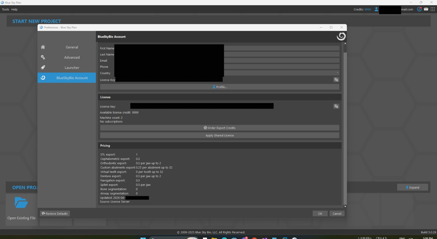The image size is (437, 239).
Task: Expand the open projects panel
Action: click(412, 187)
